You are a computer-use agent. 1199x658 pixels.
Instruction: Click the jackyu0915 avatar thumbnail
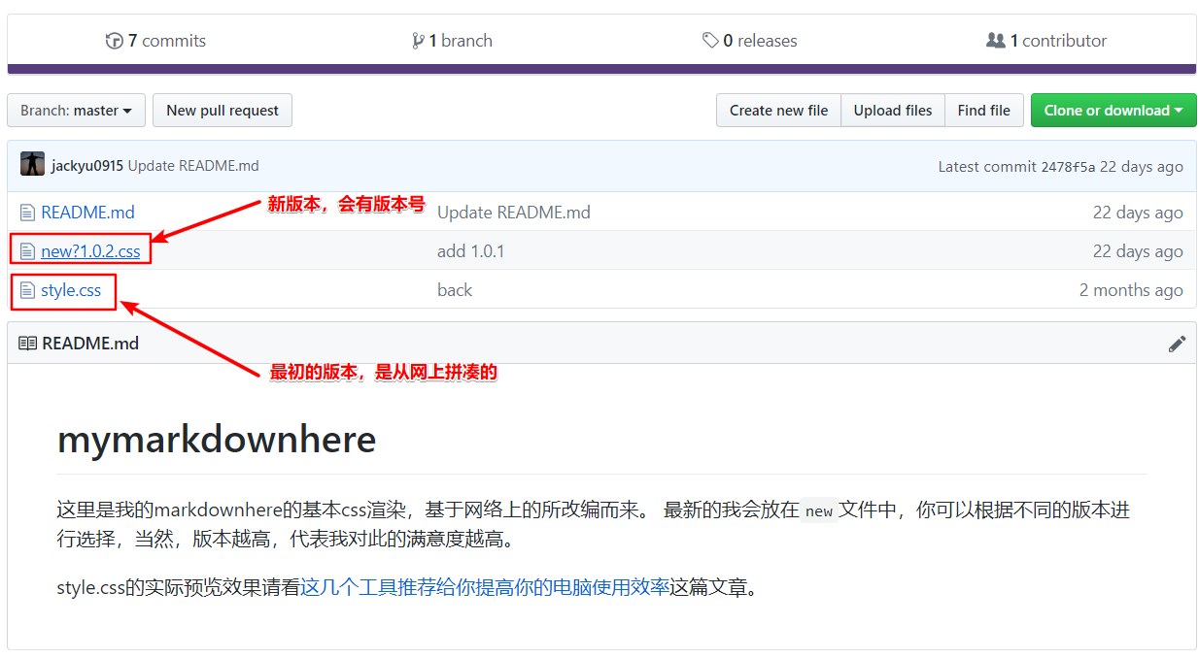coord(32,165)
